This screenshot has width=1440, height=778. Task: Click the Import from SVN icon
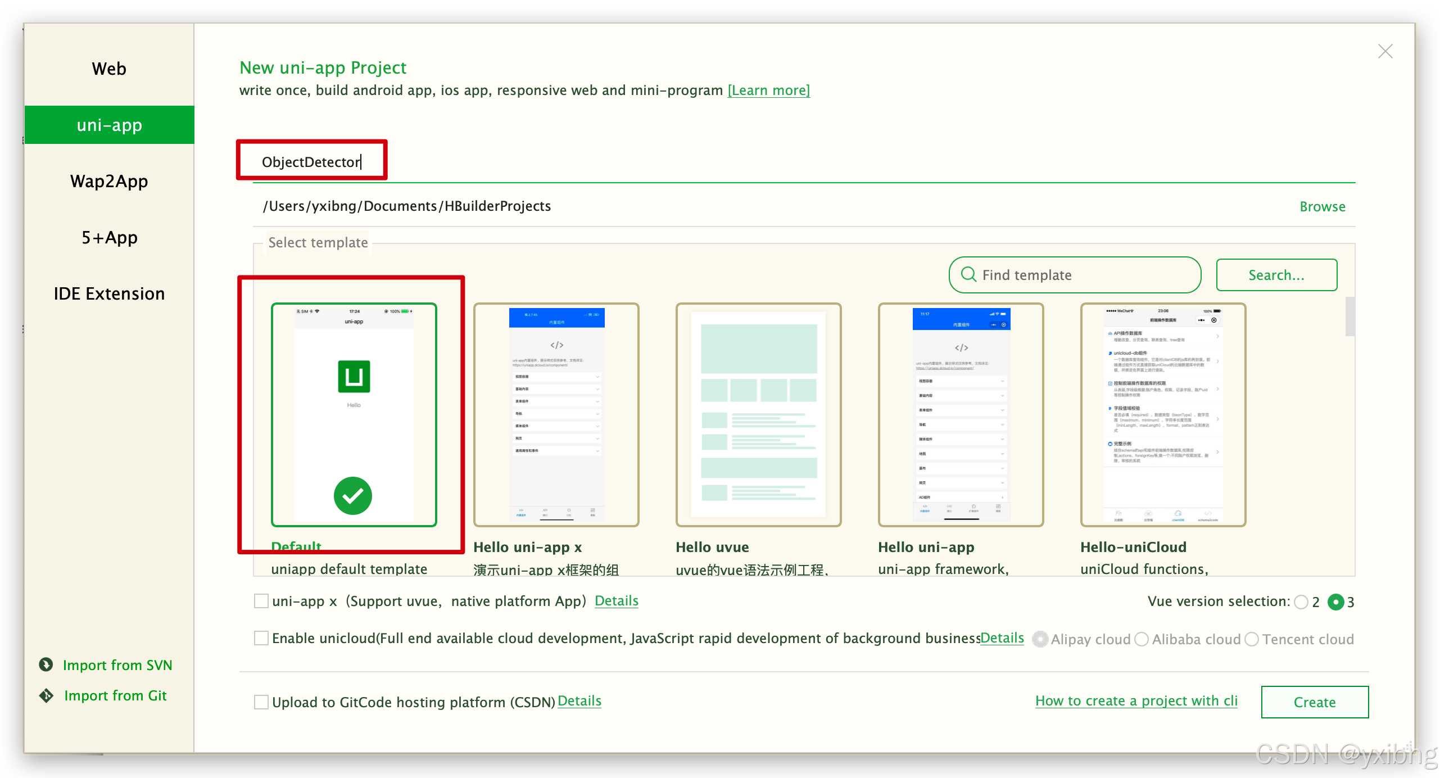(46, 664)
